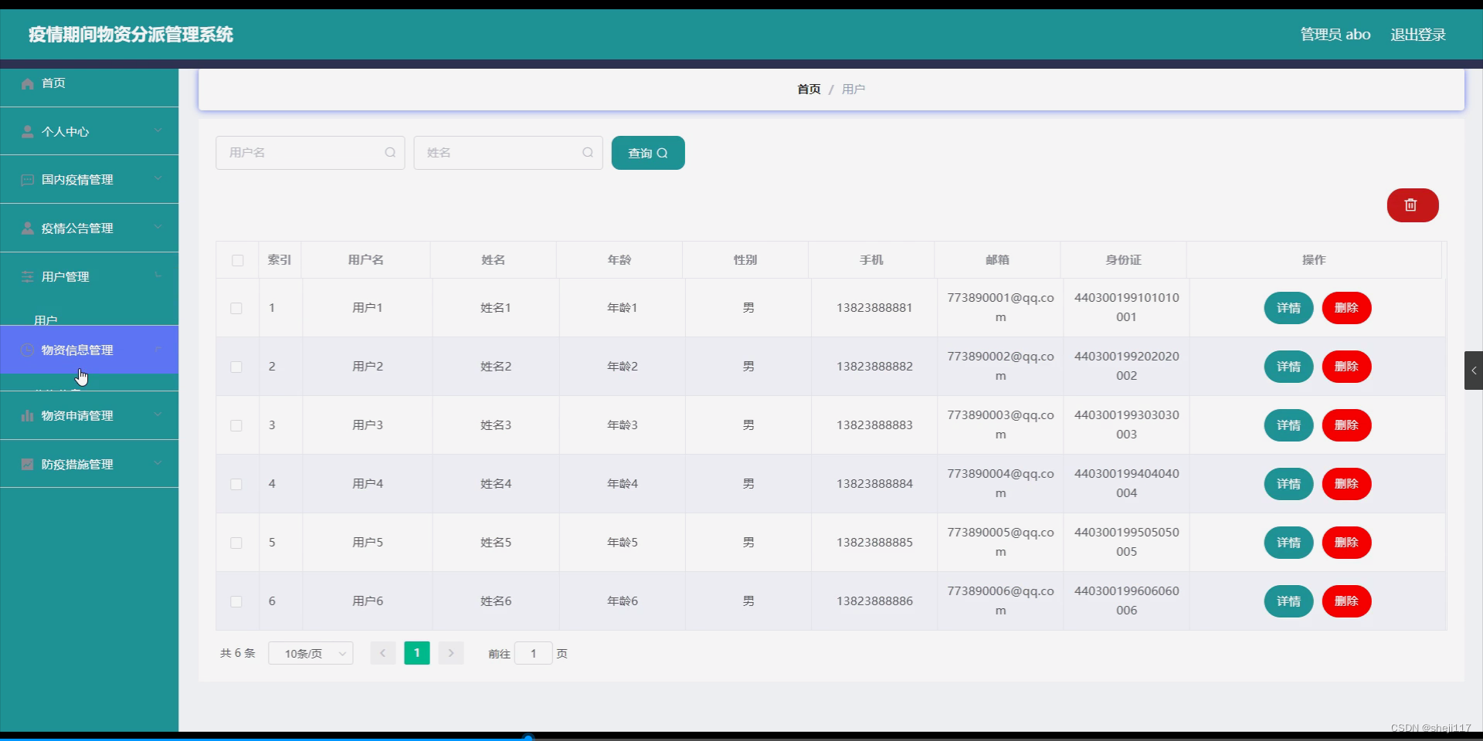1483x741 pixels.
Task: Check the checkbox for row 用户4
Action: [236, 484]
